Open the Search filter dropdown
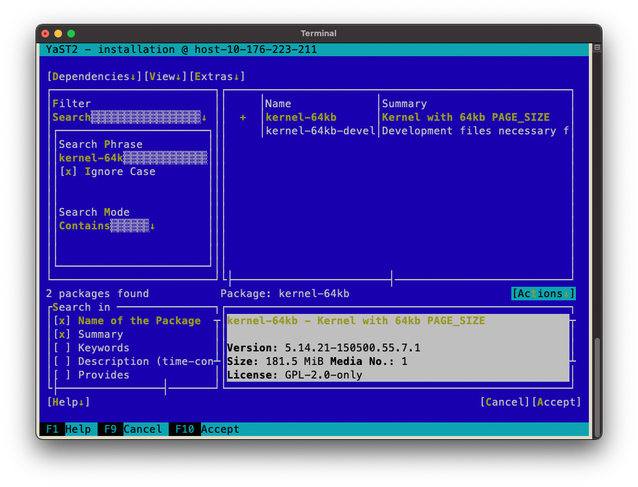 pos(129,118)
